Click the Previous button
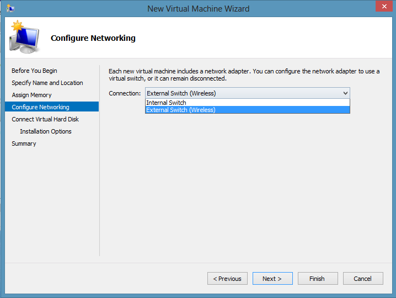The image size is (396, 298). pos(227,279)
